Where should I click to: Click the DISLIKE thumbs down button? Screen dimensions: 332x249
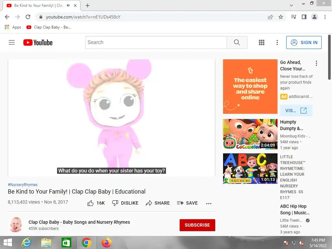125,203
